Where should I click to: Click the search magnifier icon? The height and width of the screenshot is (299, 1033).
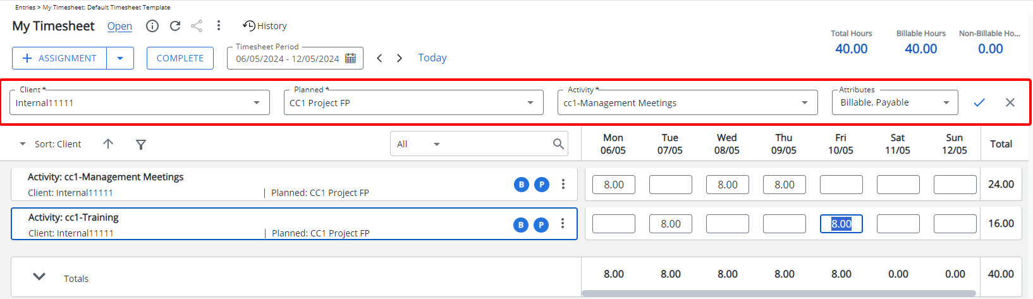point(558,144)
